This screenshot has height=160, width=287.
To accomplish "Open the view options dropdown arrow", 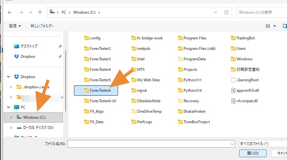I will pyautogui.click(x=275, y=26).
